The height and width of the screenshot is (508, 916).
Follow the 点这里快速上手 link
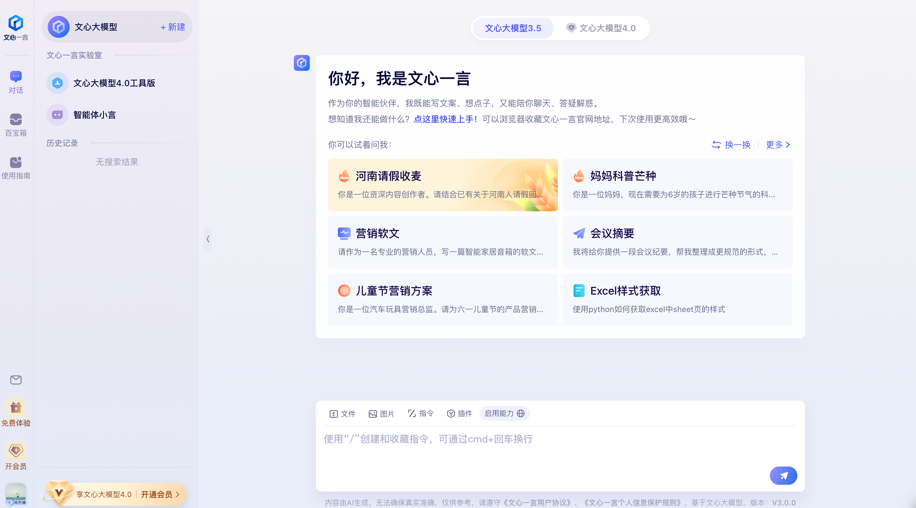click(445, 119)
